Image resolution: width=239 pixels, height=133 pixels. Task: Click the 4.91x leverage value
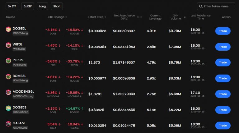[x=151, y=31]
